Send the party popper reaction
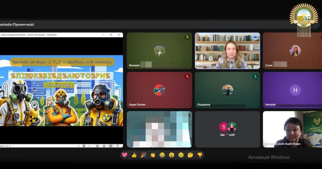Viewport: 322px width, 169px height. [143, 155]
